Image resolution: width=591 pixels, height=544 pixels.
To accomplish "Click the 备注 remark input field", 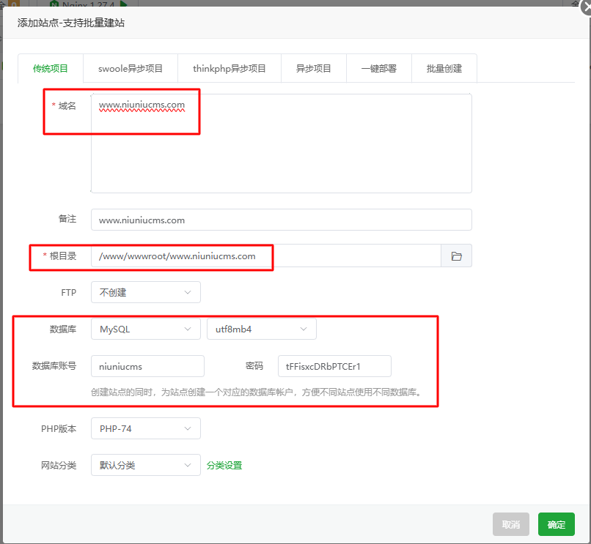I will pos(281,220).
